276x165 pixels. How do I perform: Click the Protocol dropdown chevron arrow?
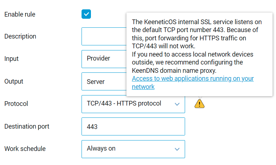tap(177, 104)
